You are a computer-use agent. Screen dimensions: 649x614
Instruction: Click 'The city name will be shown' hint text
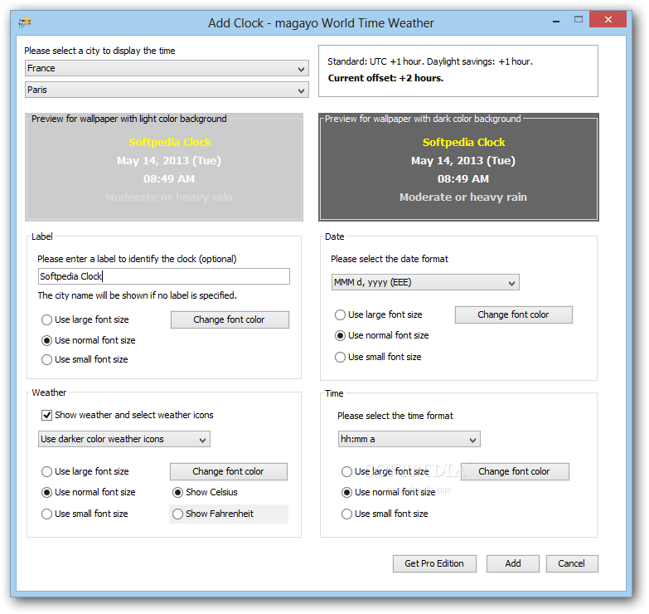pos(138,295)
